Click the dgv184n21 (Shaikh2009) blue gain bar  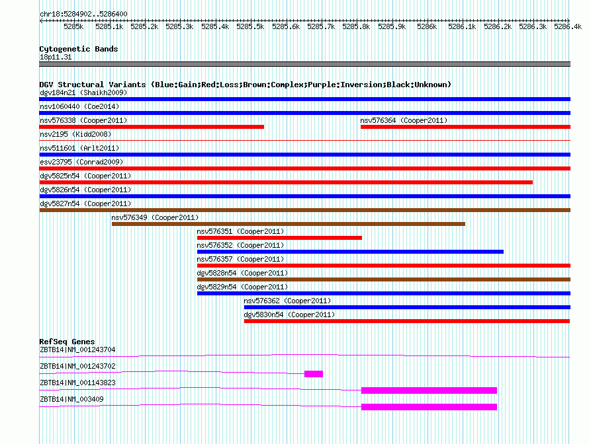coord(304,99)
